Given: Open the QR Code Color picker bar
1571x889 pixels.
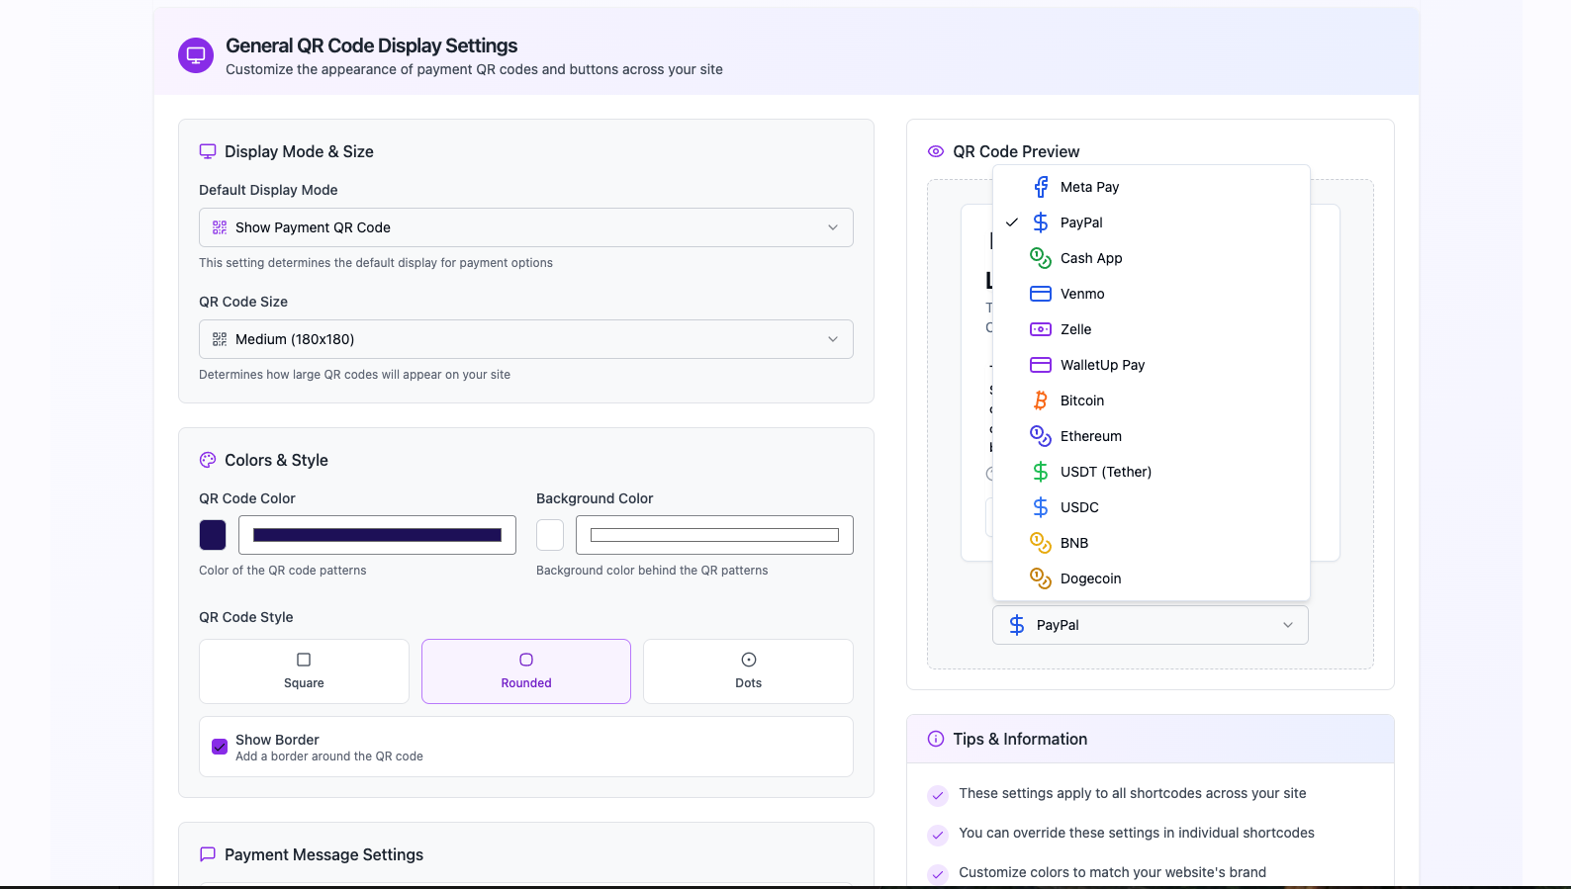Looking at the screenshot, I should click(377, 535).
